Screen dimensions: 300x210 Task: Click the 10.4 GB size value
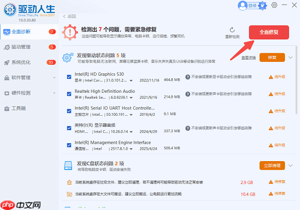248,195
